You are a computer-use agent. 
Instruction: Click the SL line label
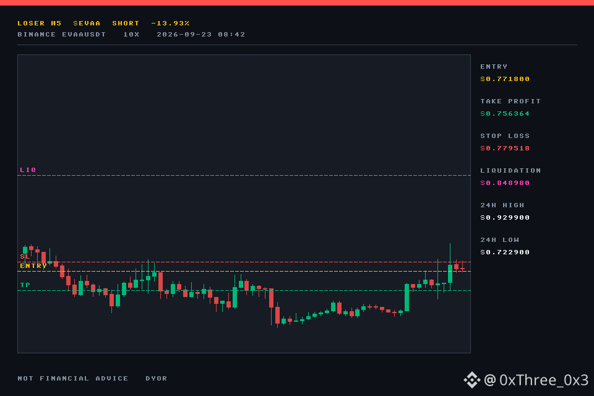click(x=25, y=257)
